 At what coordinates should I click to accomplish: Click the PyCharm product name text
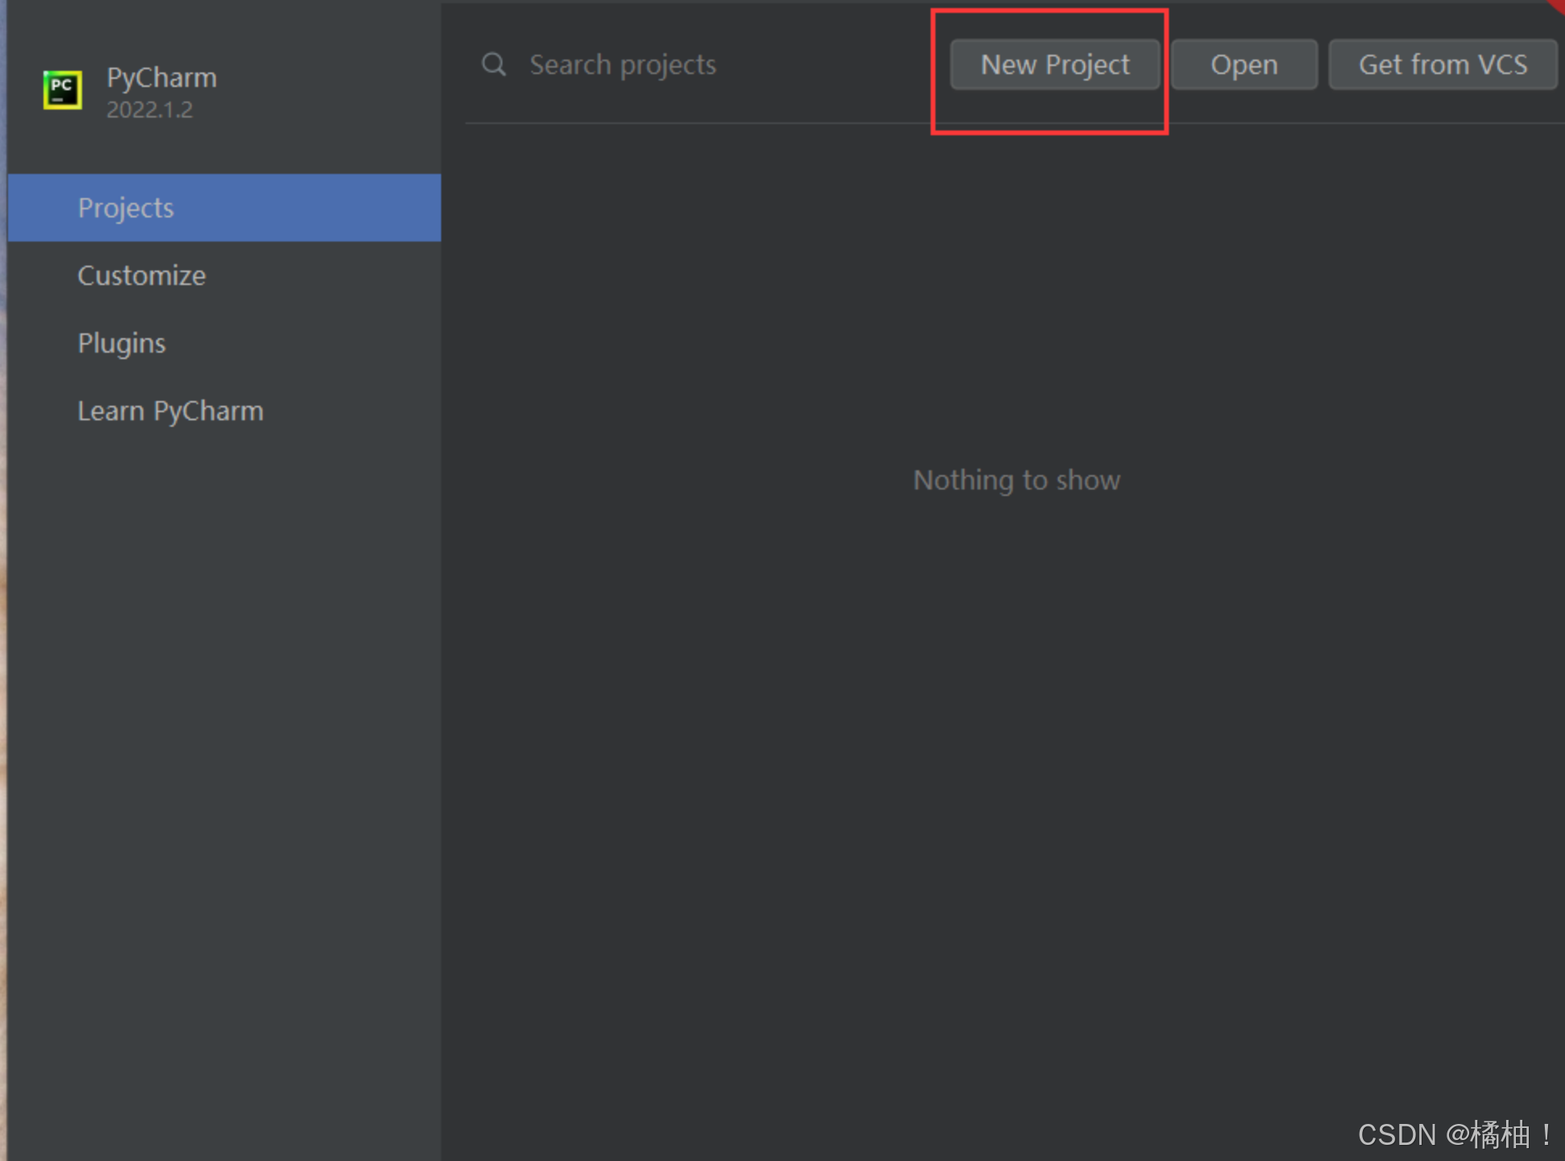(162, 77)
